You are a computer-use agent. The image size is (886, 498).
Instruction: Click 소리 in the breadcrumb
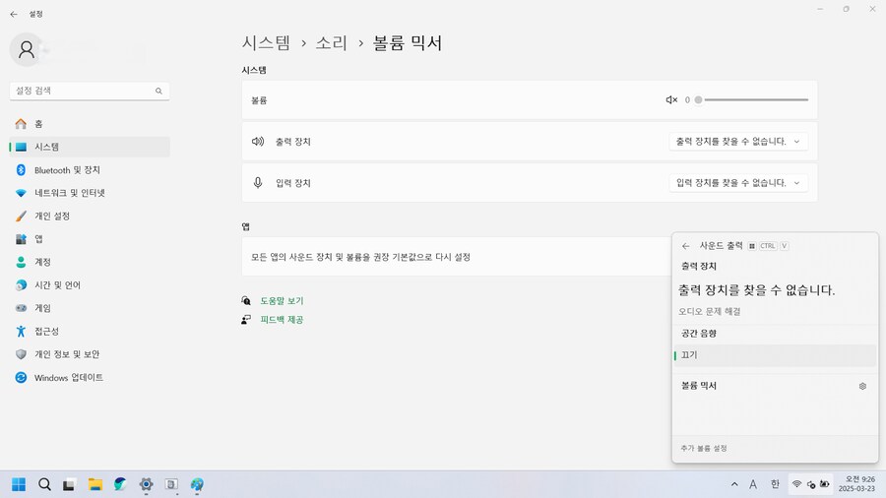[x=331, y=43]
